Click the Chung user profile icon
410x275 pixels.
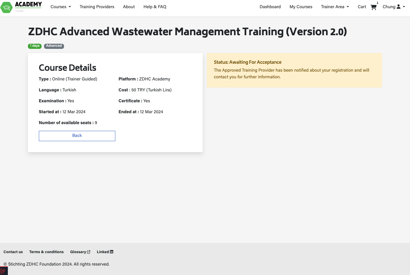click(x=398, y=7)
